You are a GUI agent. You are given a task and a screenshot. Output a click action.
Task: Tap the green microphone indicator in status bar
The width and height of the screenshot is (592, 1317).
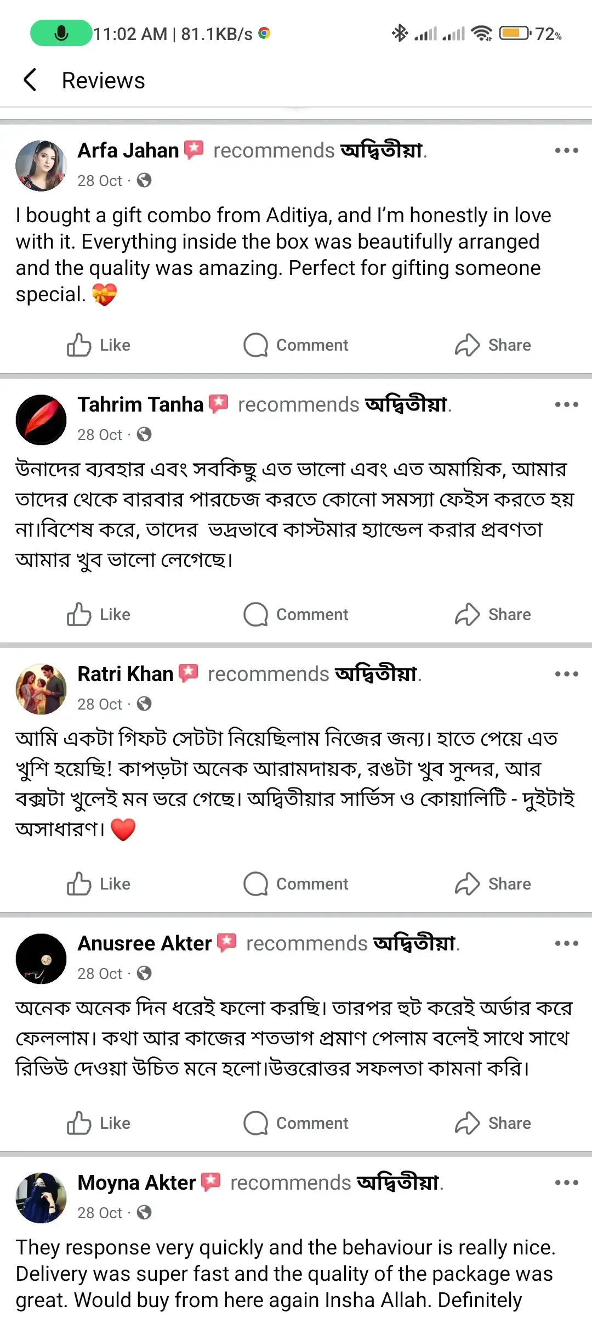coord(61,33)
